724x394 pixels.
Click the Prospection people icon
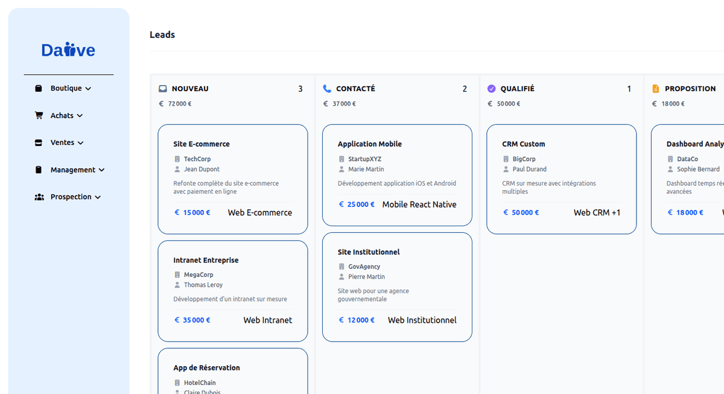click(39, 197)
